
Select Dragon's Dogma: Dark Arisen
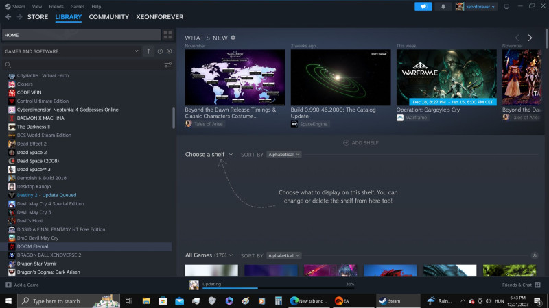(48, 272)
